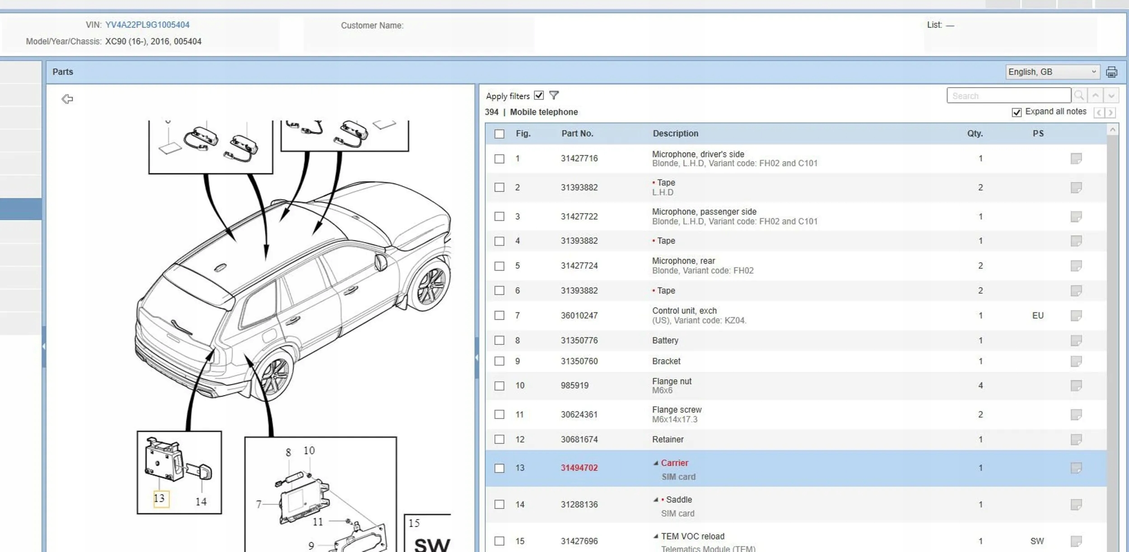This screenshot has height=552, width=1129.
Task: Open the filter funnel icon
Action: click(554, 95)
